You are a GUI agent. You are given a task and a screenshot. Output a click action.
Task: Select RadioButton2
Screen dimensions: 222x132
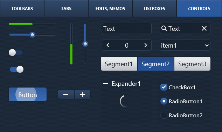pyautogui.click(x=164, y=115)
